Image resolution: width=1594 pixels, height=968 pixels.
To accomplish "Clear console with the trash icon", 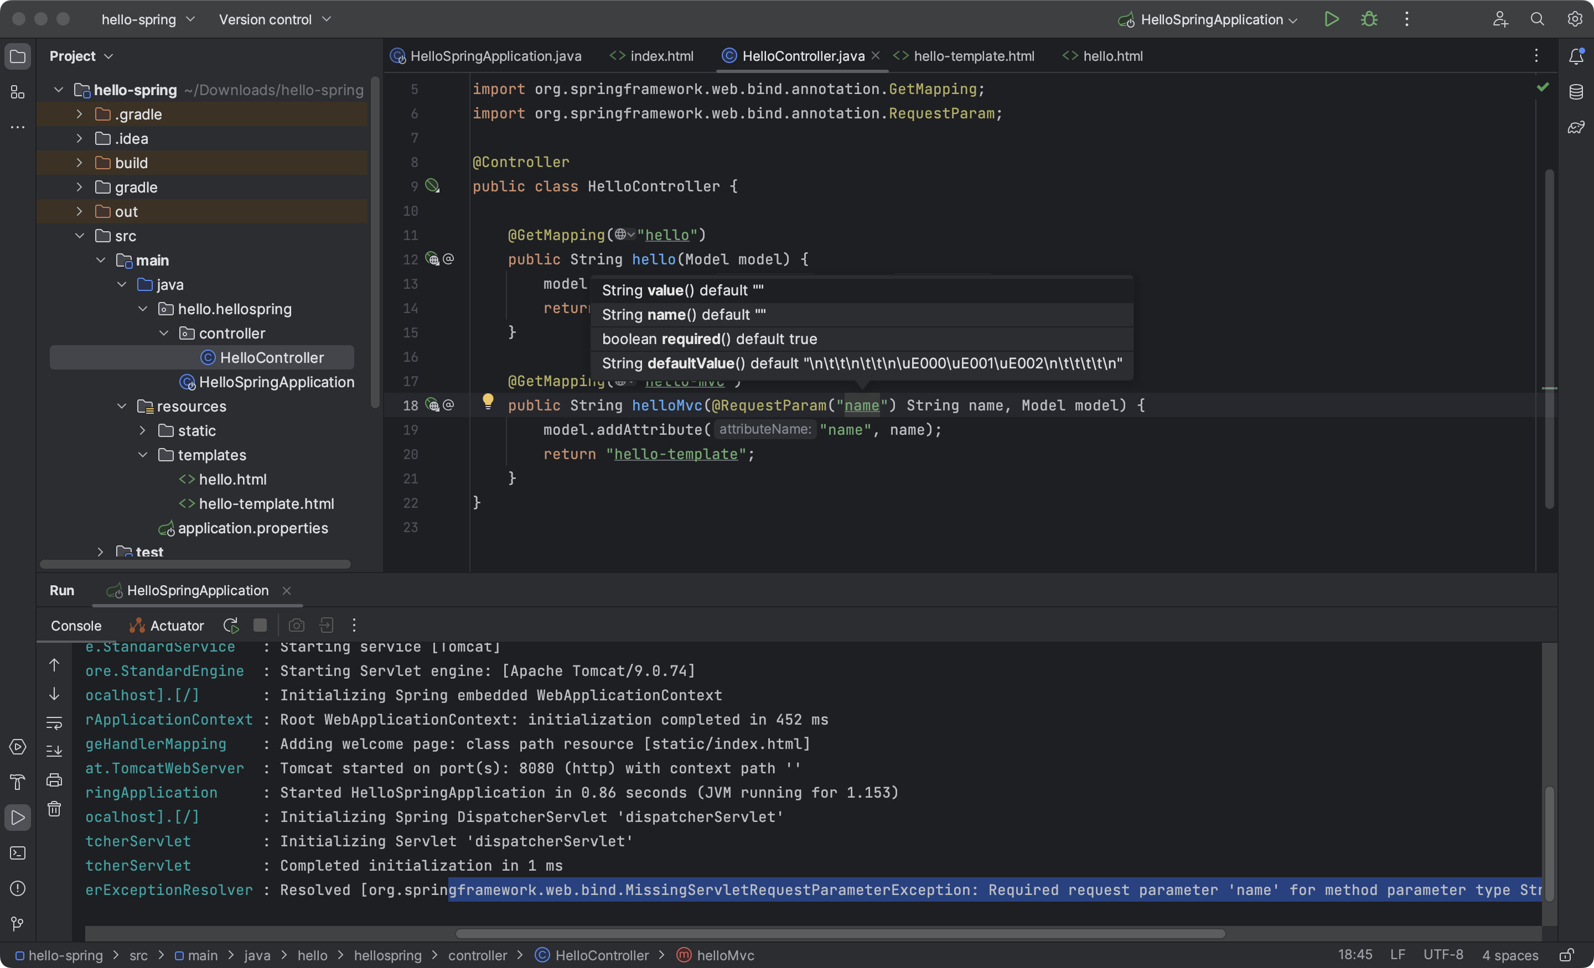I will [x=54, y=808].
